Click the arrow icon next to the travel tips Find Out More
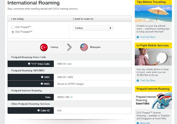The width and height of the screenshot is (177, 124). tap(138, 37)
